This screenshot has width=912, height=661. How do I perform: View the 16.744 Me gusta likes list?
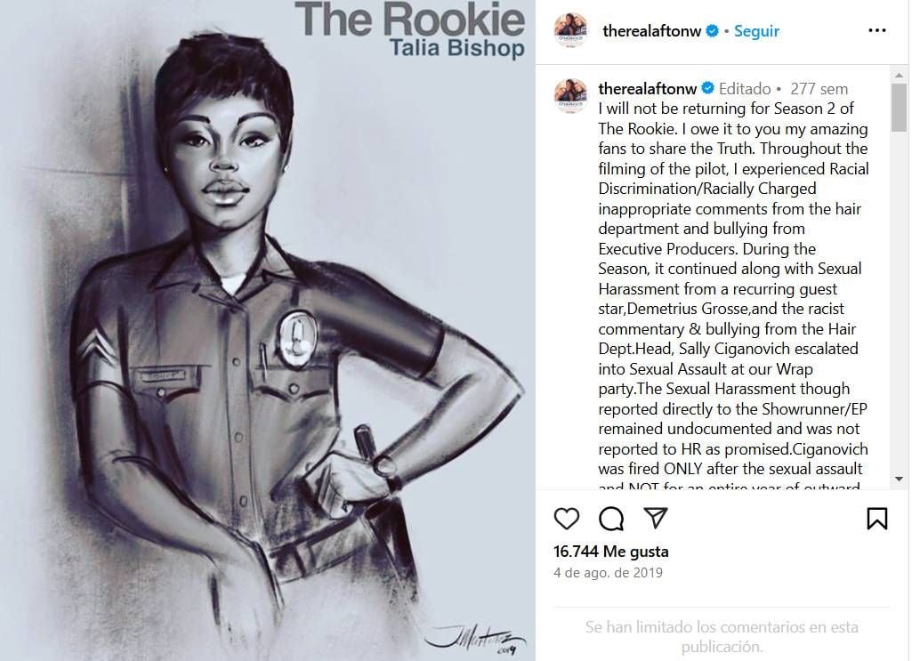[x=610, y=551]
